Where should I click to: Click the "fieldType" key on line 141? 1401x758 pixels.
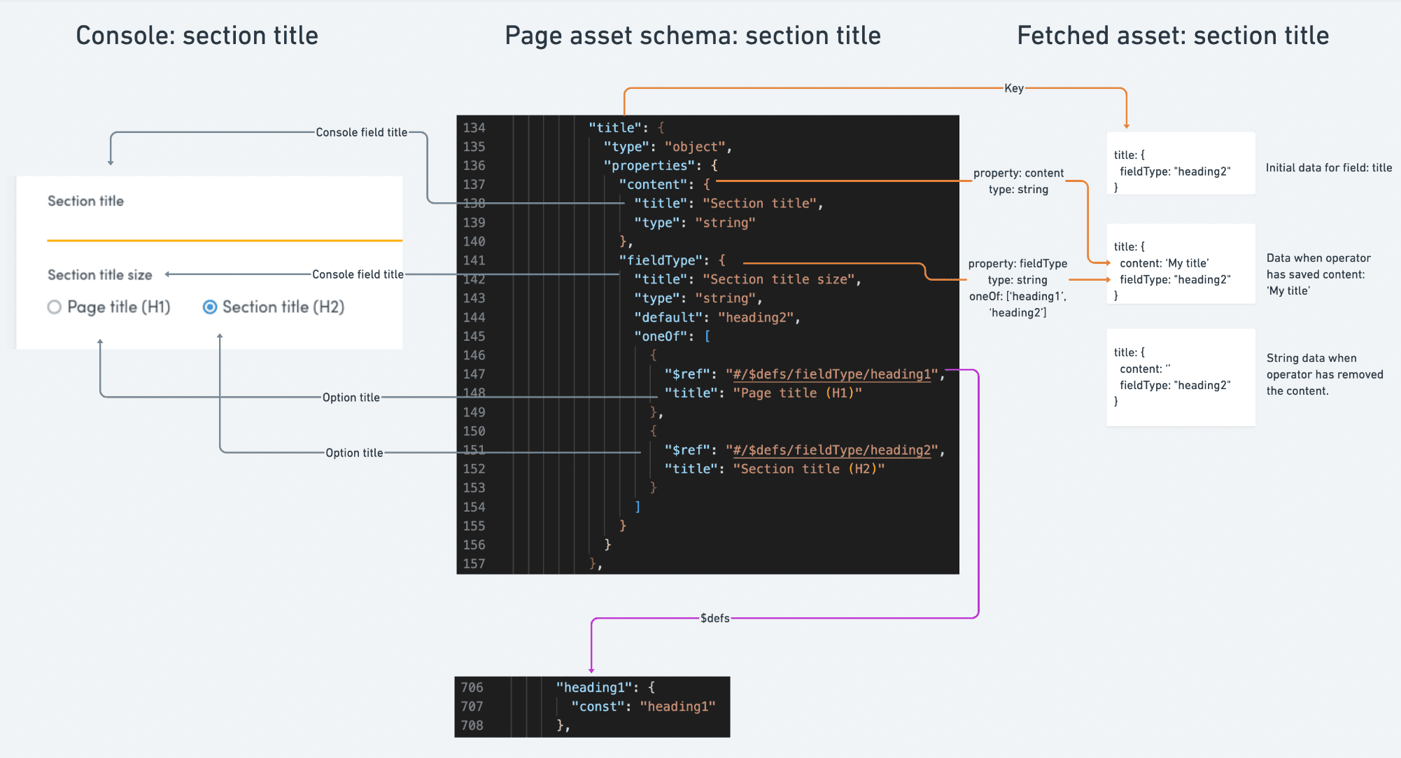661,260
